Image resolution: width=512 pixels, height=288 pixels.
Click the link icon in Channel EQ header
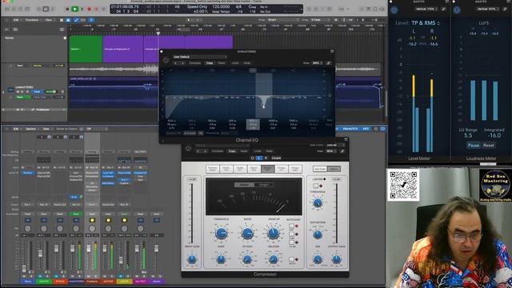329,63
